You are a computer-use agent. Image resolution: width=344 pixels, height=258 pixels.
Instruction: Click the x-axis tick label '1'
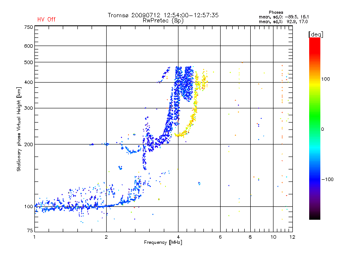[34, 237]
